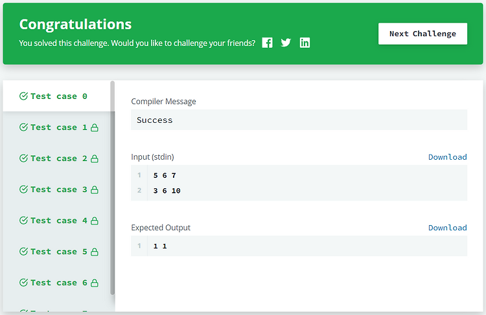Switch to Test case 3
The height and width of the screenshot is (315, 486).
coord(57,190)
